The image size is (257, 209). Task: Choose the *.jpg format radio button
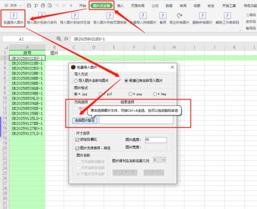pyautogui.click(x=75, y=94)
